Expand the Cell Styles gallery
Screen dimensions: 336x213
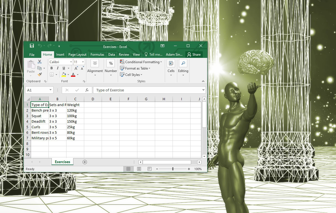(x=131, y=75)
